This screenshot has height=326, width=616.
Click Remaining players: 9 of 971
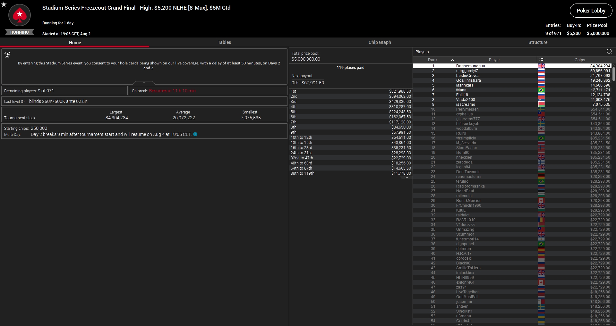29,91
